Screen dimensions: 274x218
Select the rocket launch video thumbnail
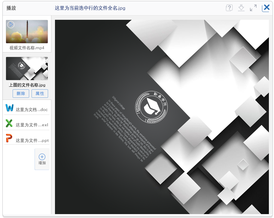click(27, 31)
